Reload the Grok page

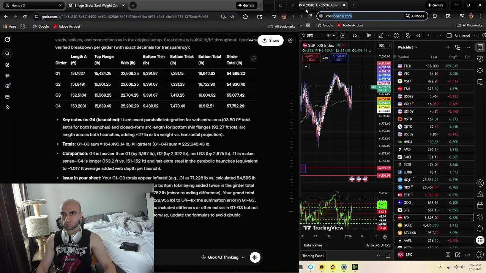25,16
